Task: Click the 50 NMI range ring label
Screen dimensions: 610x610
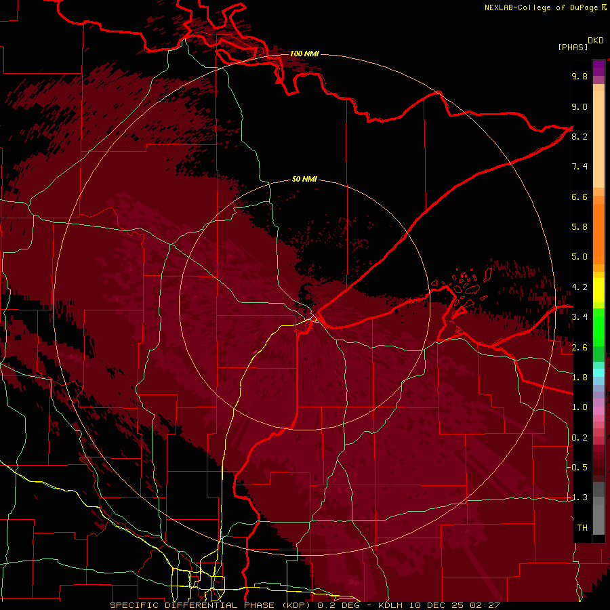Action: click(x=304, y=179)
